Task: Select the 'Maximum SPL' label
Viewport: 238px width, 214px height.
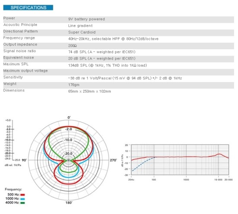Action: 16,64
